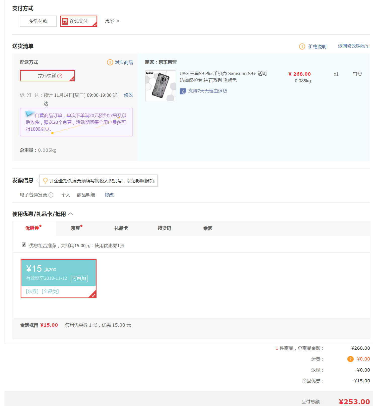Switch to 京豆 tab
The height and width of the screenshot is (406, 373).
[x=75, y=228]
